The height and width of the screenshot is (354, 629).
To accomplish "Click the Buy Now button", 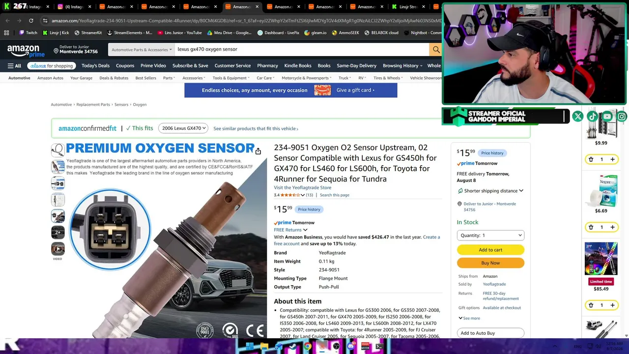I will pos(490,263).
